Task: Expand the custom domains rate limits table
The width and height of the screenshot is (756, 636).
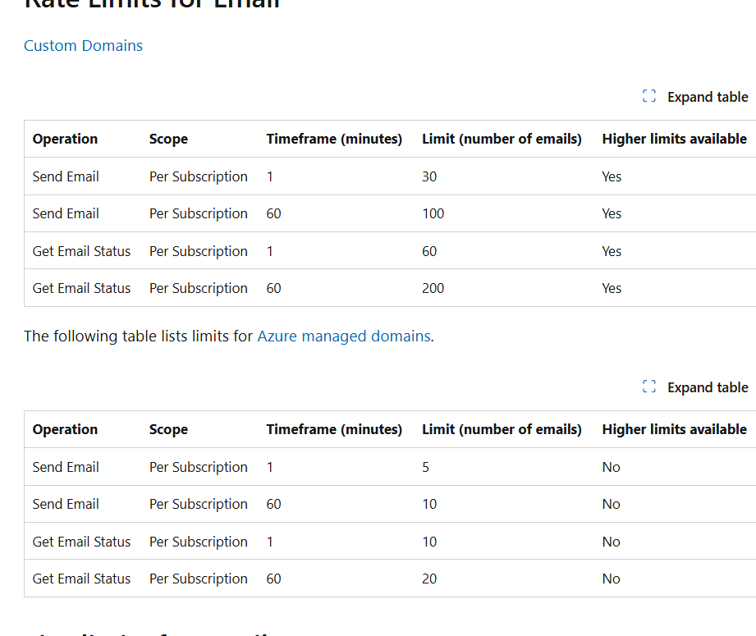Action: [694, 96]
